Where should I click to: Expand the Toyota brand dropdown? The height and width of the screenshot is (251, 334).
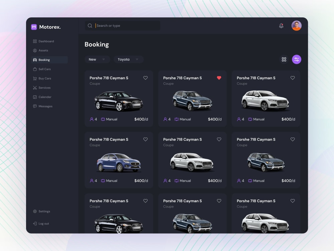(128, 59)
